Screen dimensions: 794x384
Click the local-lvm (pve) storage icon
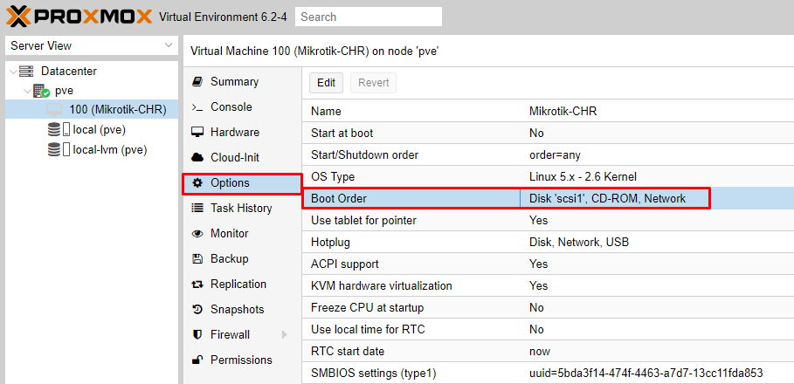point(59,150)
